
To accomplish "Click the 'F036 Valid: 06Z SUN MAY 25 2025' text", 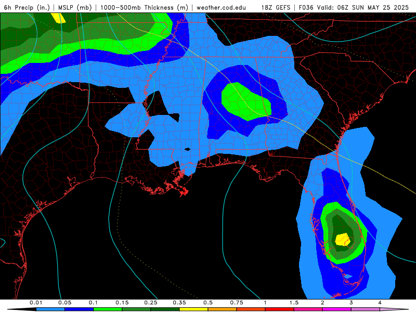I will [x=354, y=7].
